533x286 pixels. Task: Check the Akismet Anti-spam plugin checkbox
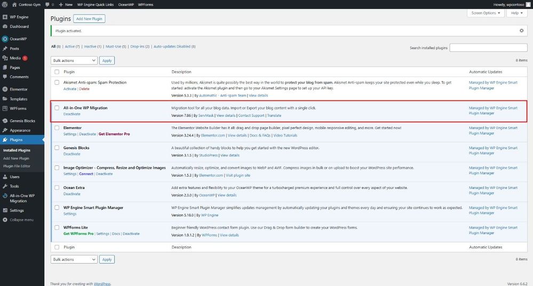[57, 82]
